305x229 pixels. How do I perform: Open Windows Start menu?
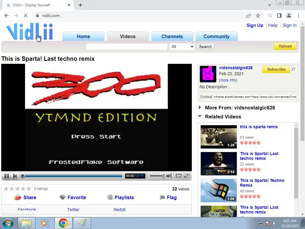(x=8, y=223)
